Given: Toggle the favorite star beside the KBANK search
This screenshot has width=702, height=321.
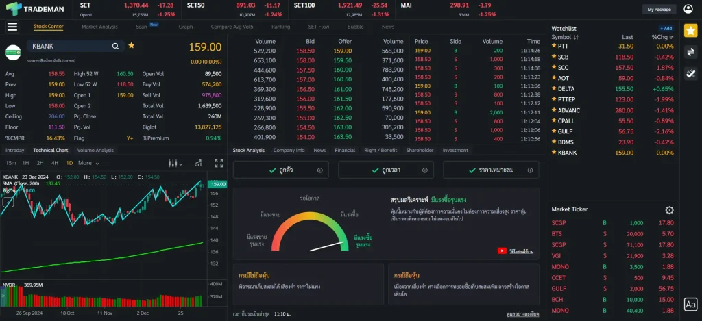Looking at the screenshot, I should (x=131, y=45).
